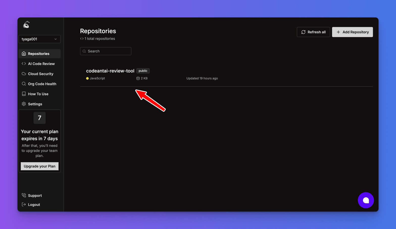This screenshot has width=396, height=229.
Task: Click the Settings gear icon
Action: click(x=24, y=104)
